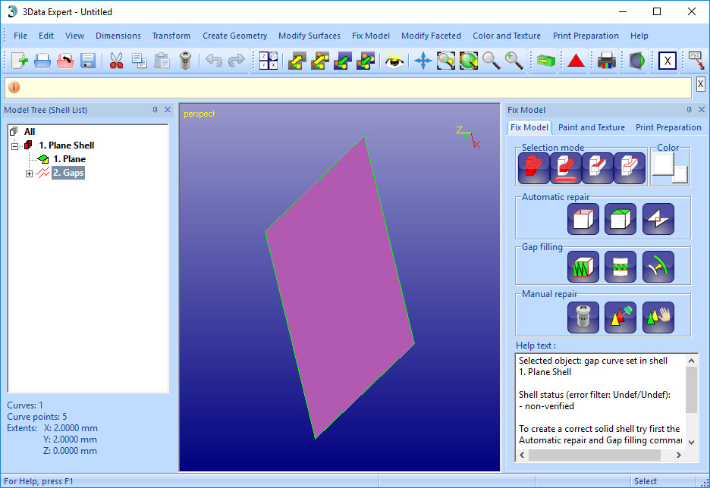The image size is (710, 488).
Task: Choose the third selection mode button
Action: pos(598,167)
